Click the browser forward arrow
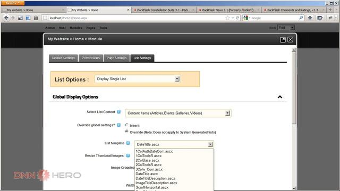This screenshot has height=191, width=340. [13, 18]
